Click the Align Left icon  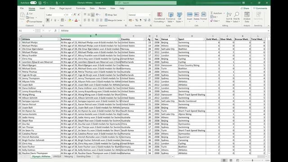pyautogui.click(x=85, y=20)
